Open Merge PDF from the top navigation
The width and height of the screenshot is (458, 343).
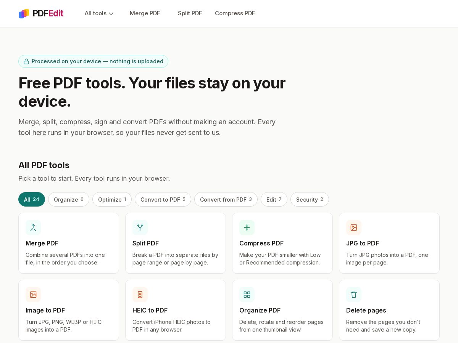(x=145, y=13)
